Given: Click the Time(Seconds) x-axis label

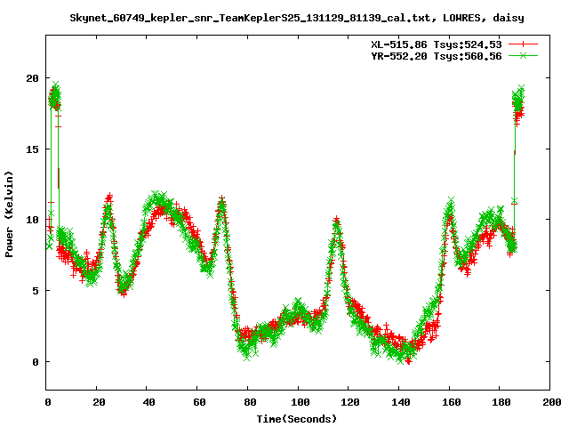Looking at the screenshot, I should pos(297,419).
